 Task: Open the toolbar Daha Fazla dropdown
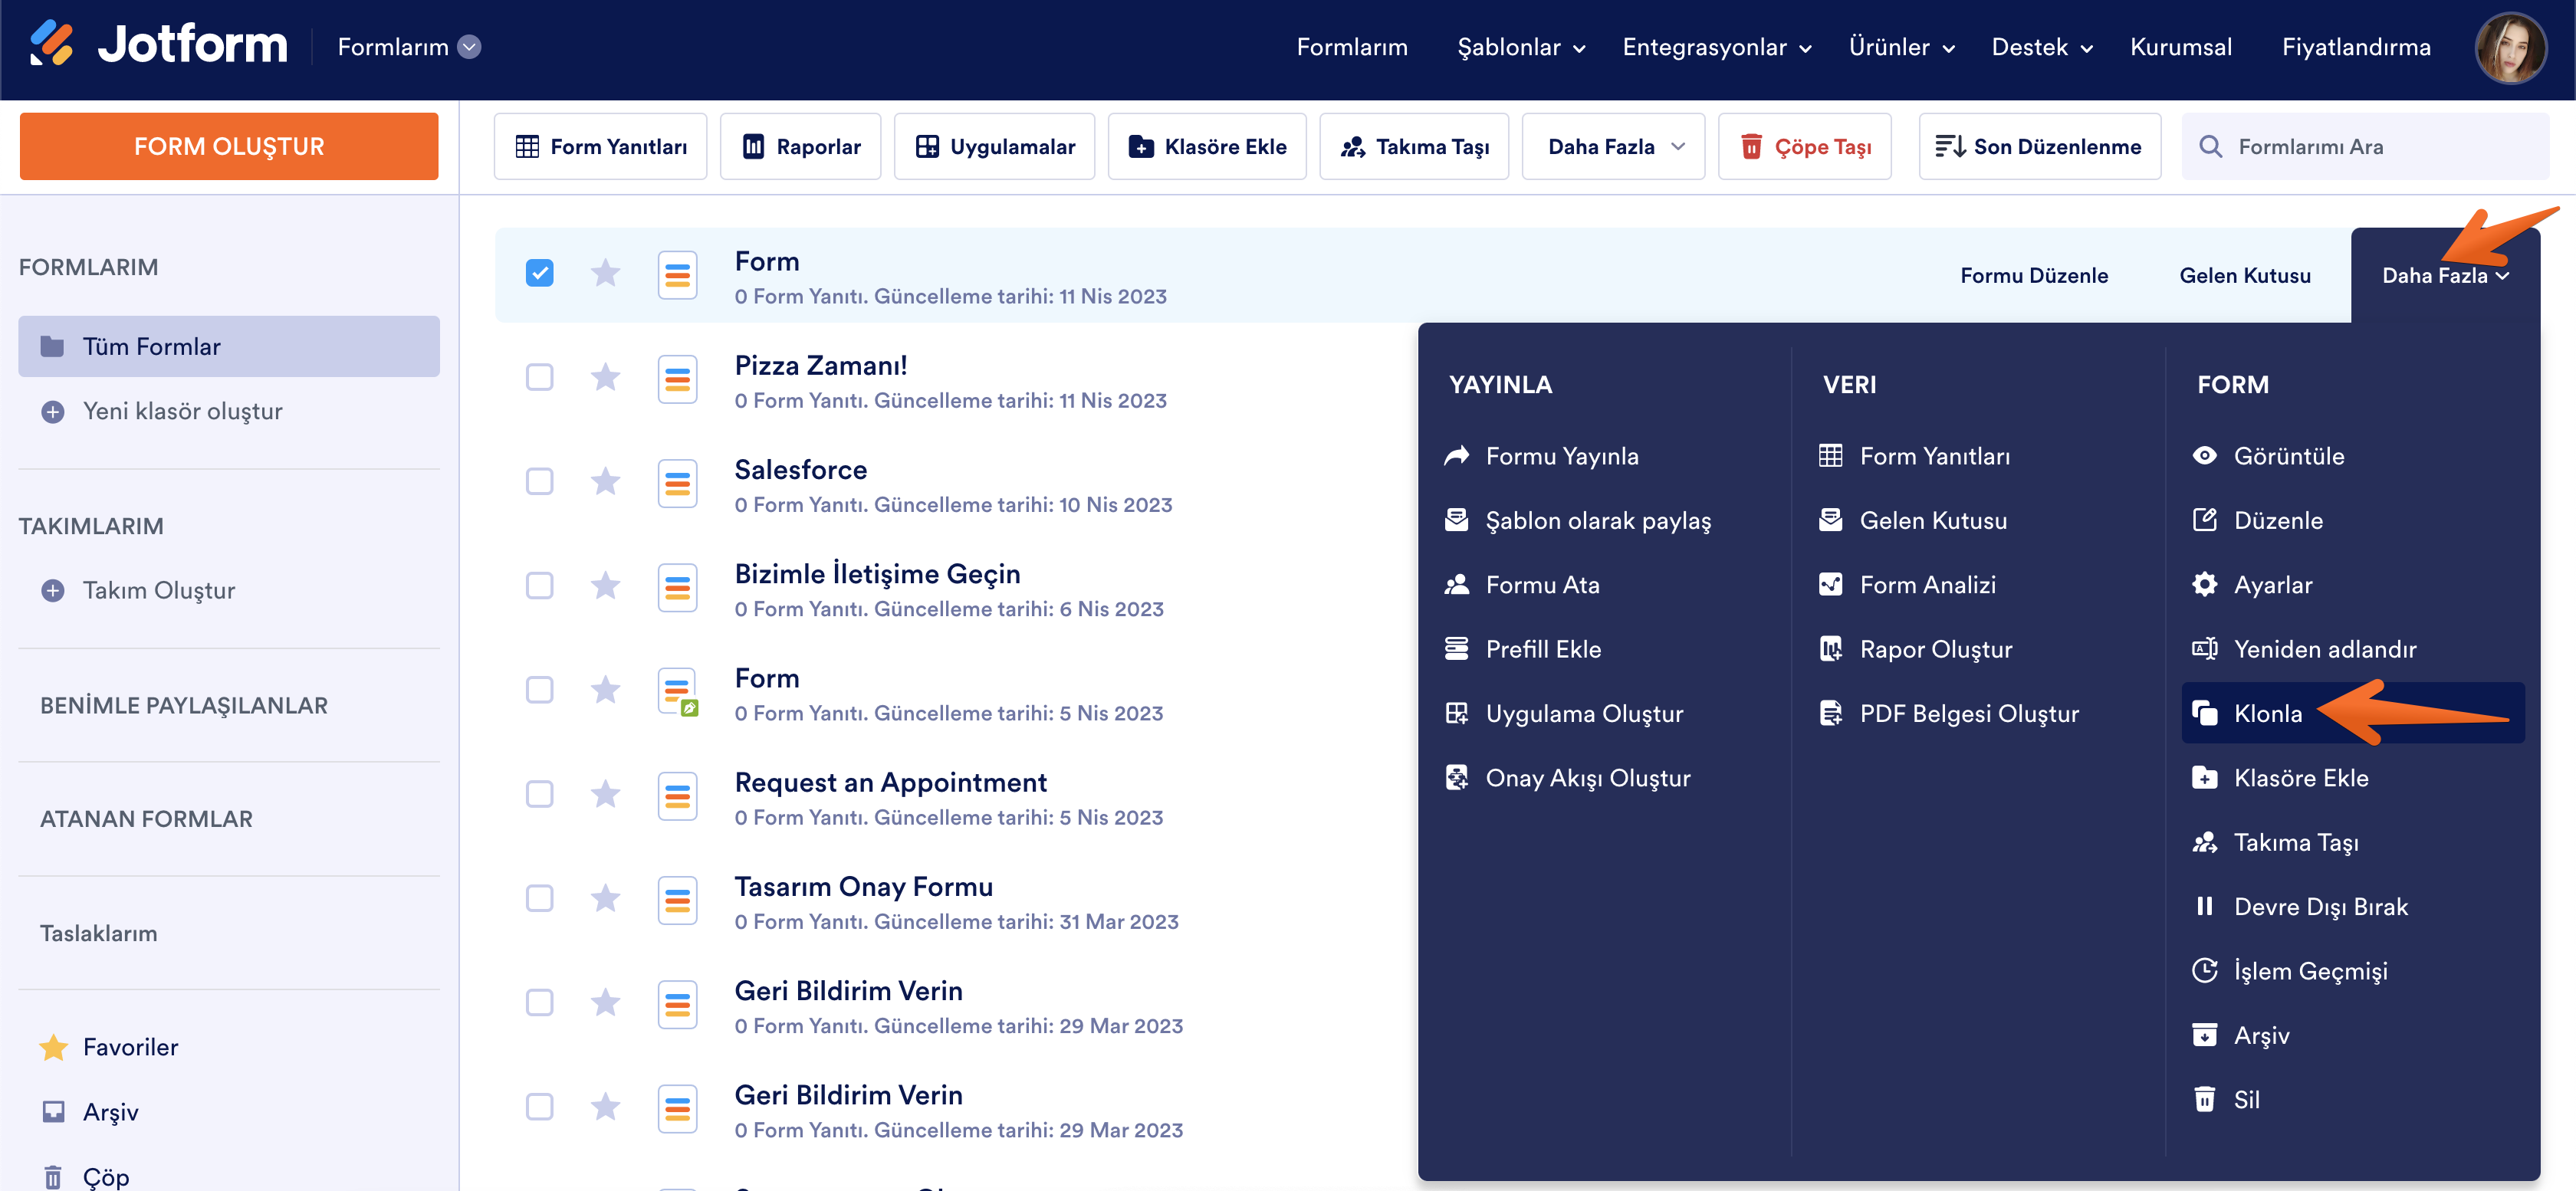[x=1612, y=147]
